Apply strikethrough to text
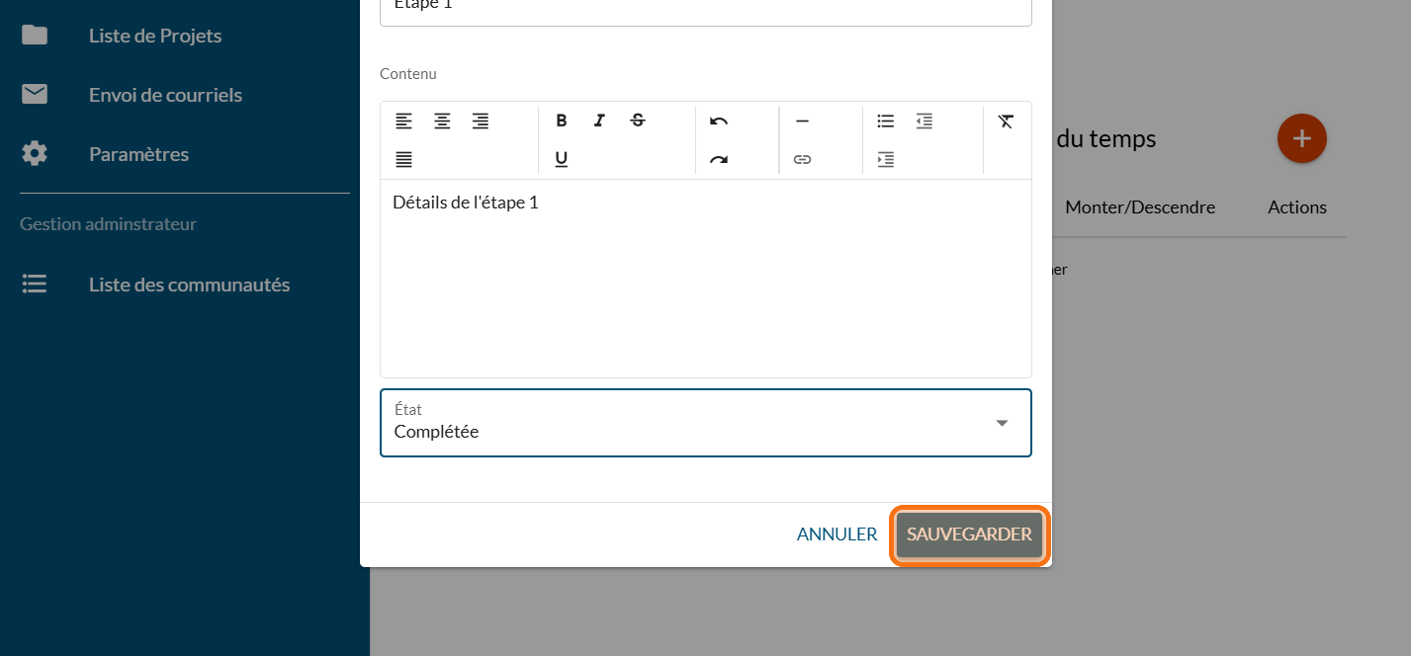The width and height of the screenshot is (1411, 656). coord(638,122)
